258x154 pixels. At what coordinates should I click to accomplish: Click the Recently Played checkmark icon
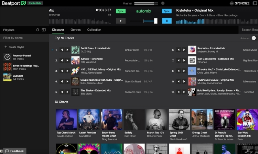coord(7,57)
